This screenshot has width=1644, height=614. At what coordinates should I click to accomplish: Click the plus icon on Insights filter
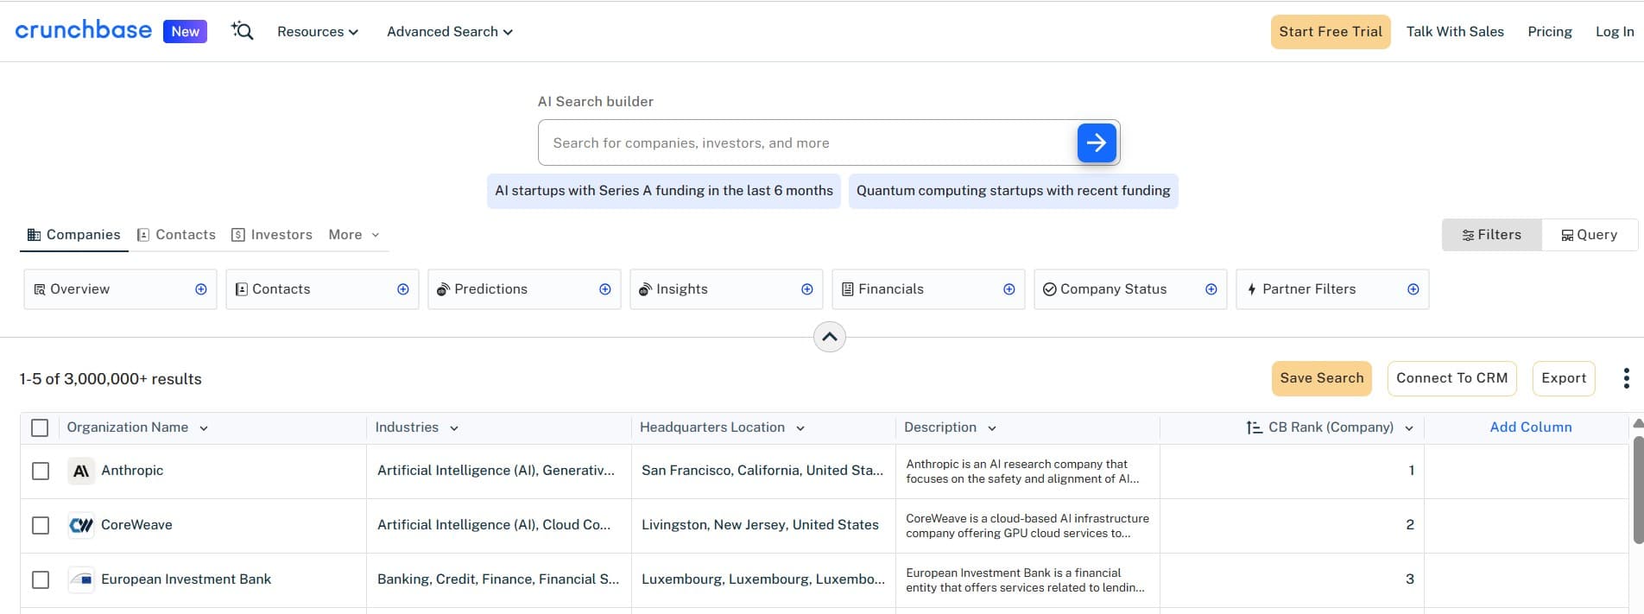[807, 289]
